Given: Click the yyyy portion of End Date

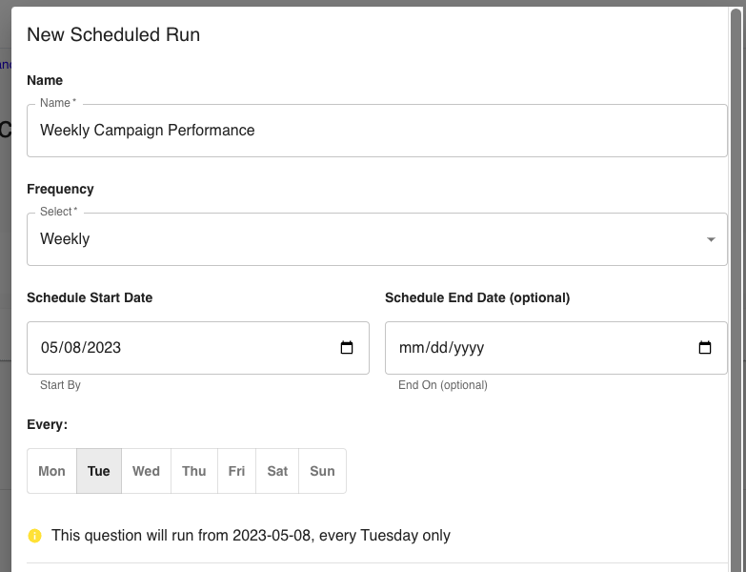Looking at the screenshot, I should pyautogui.click(x=468, y=348).
